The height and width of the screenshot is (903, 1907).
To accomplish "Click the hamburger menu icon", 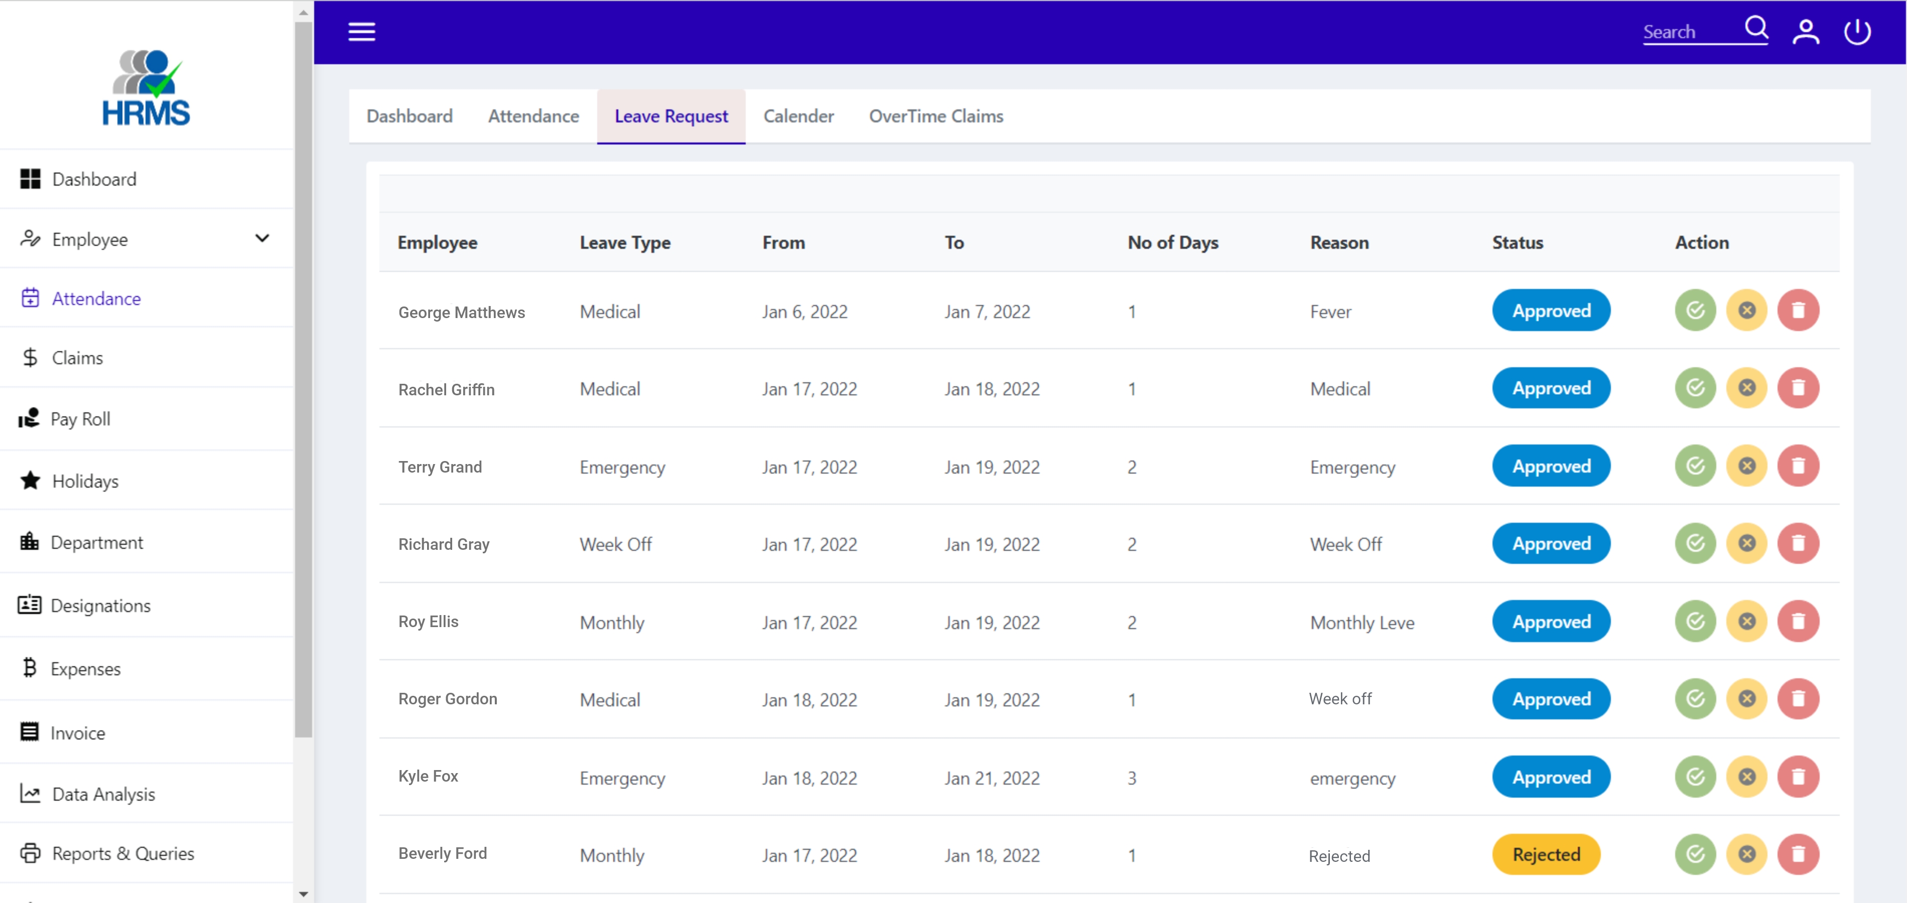I will pos(361,32).
